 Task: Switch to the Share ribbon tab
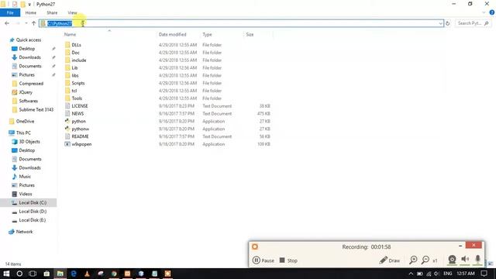click(x=52, y=12)
